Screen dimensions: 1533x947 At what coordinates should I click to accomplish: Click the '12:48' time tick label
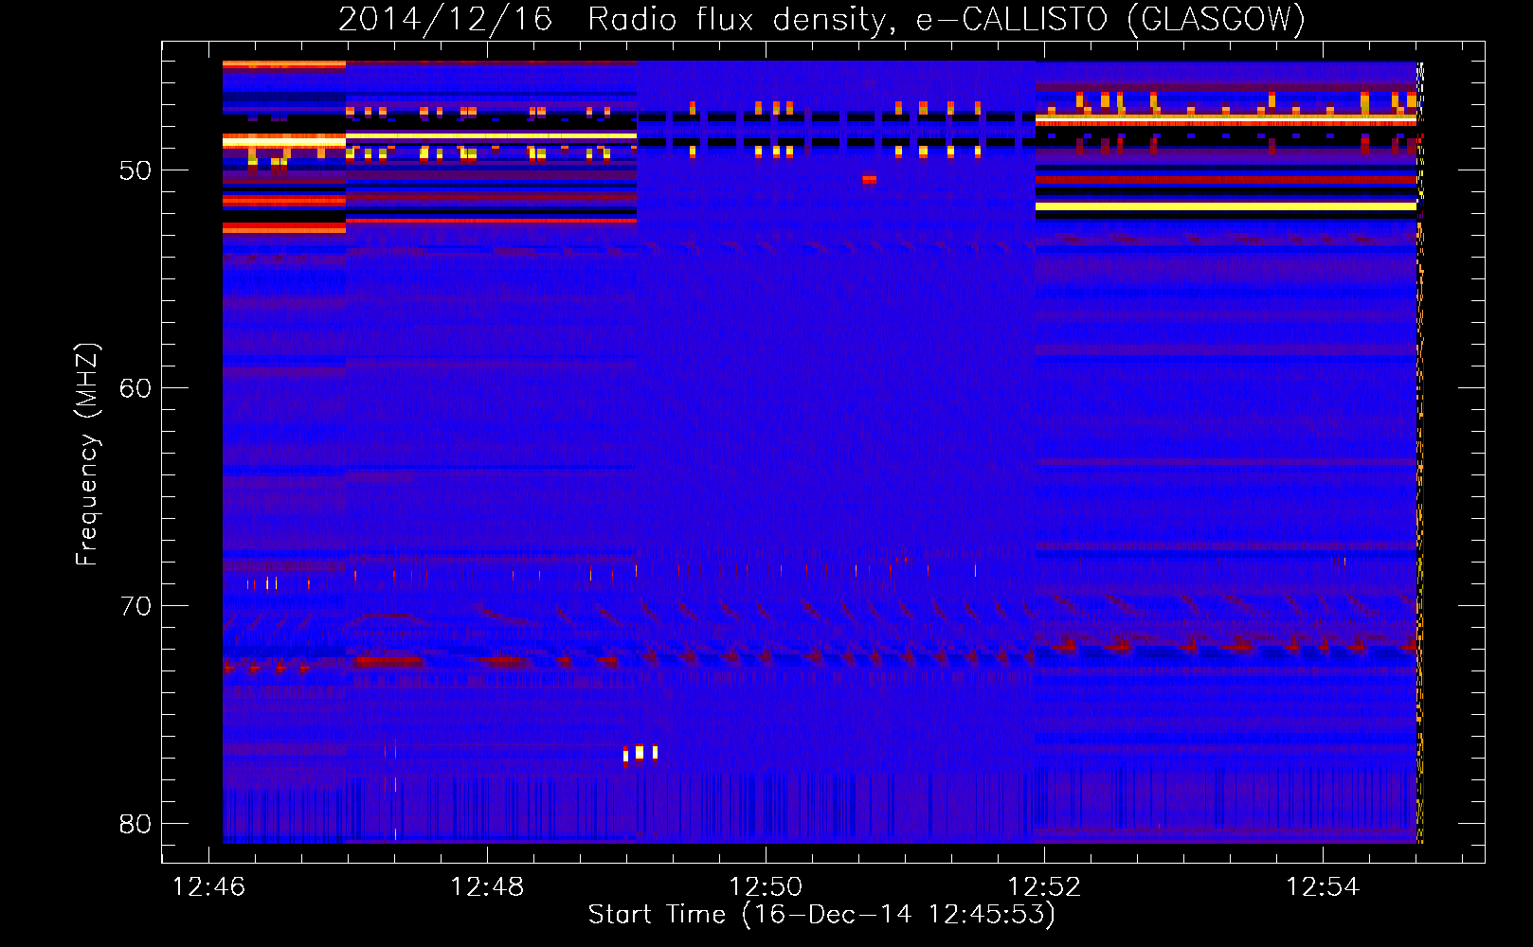(487, 886)
